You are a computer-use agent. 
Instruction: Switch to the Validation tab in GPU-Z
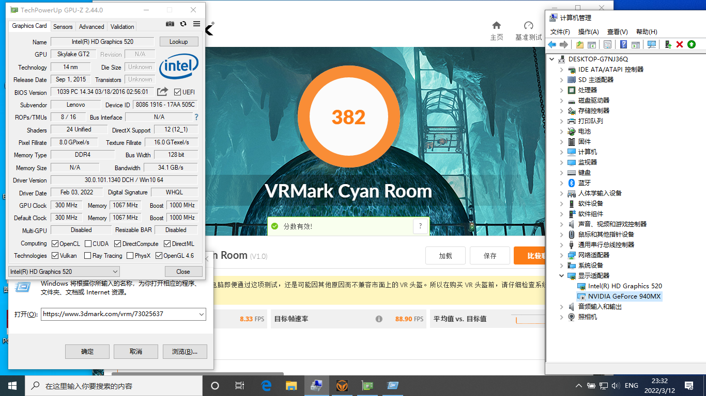tap(122, 27)
